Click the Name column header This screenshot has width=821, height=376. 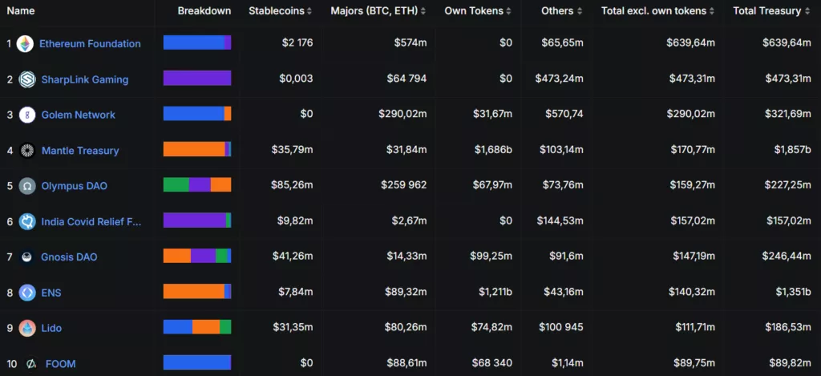21,11
